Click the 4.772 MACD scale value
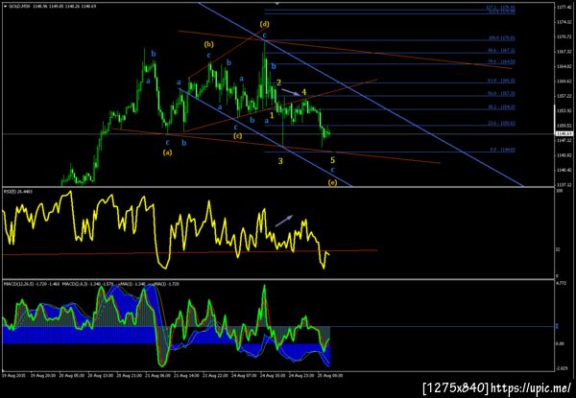This screenshot has height=398, width=576. (x=562, y=283)
